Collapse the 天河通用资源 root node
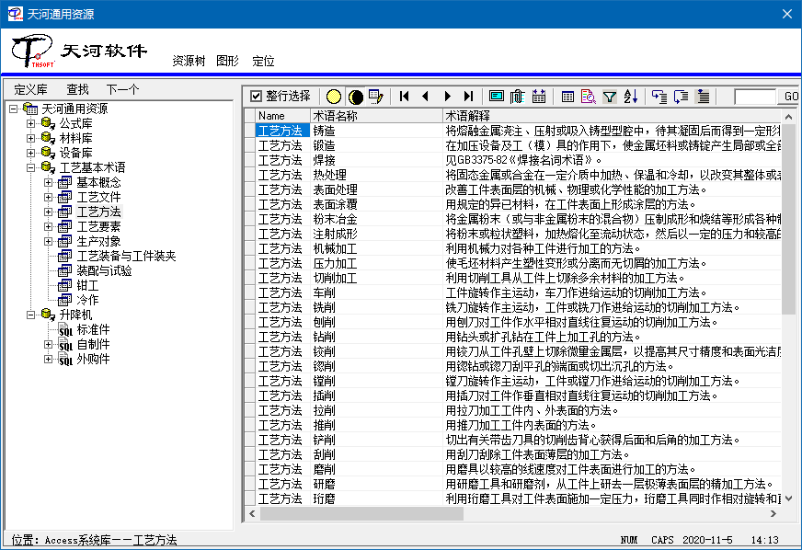This screenshot has height=550, width=802. [x=14, y=109]
